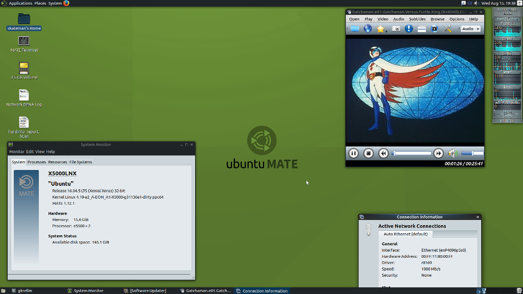Screen dimensions: 523x294
Task: Select the System tab in System Monitor
Action: click(x=18, y=162)
